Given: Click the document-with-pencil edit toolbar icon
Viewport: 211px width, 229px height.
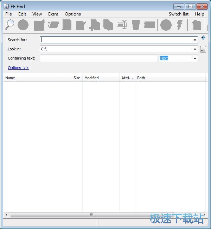Looking at the screenshot, I should 81,25.
